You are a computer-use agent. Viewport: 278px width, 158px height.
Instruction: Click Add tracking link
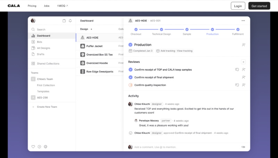[168, 51]
